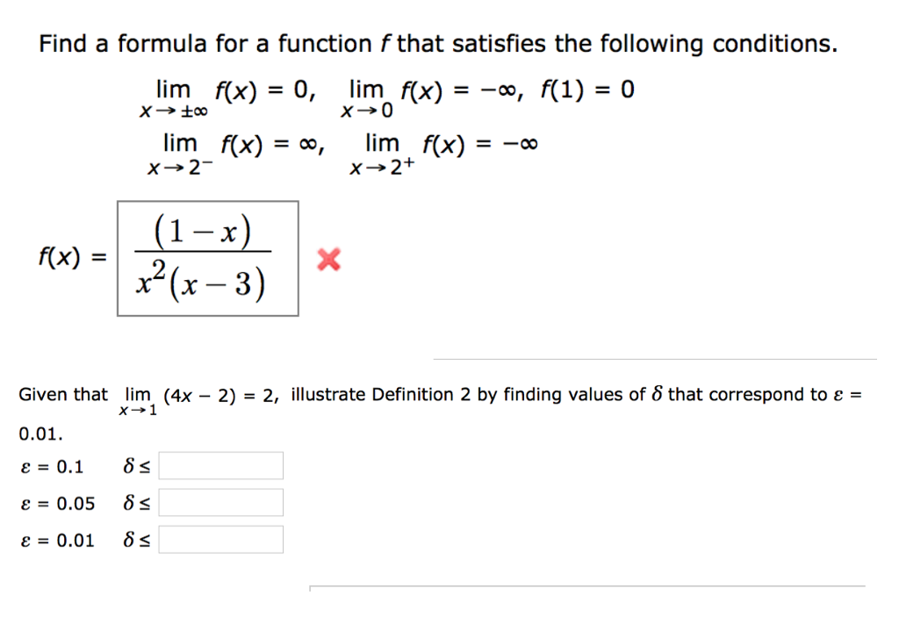Click the "ε = 0.1" row label

pos(52,467)
